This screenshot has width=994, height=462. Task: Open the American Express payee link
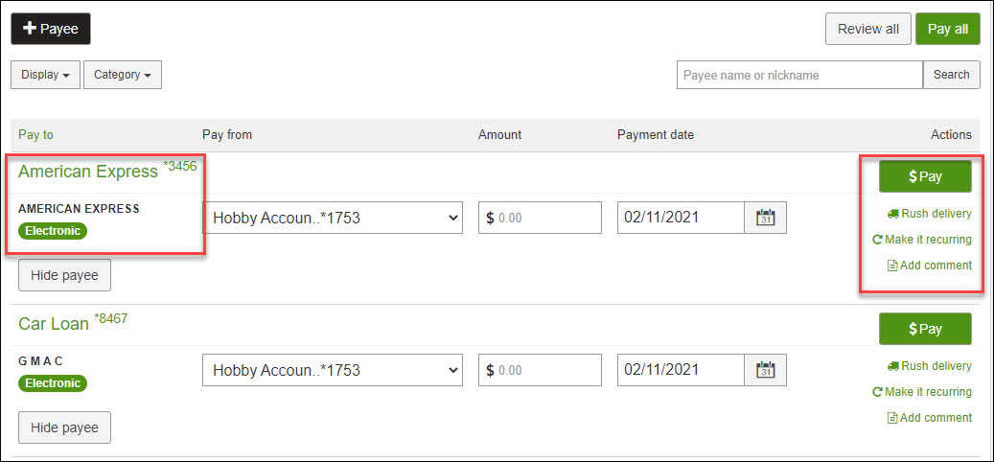pos(88,172)
